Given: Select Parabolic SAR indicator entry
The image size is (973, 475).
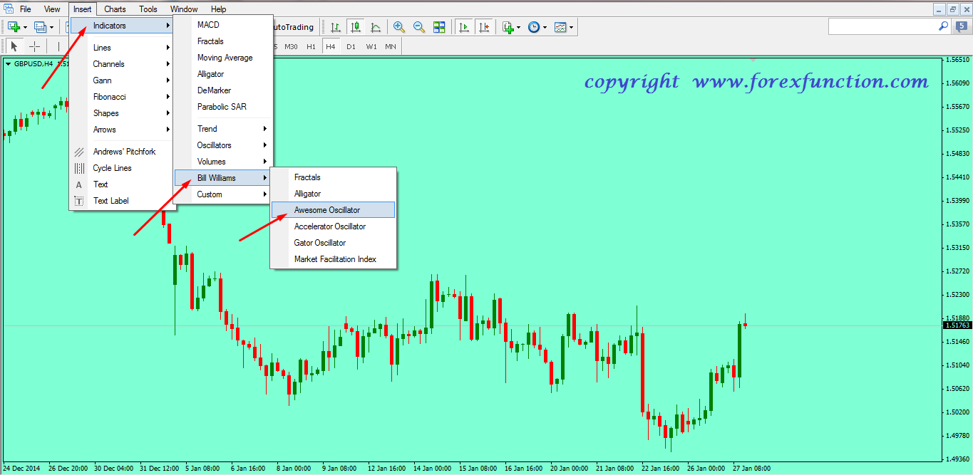Looking at the screenshot, I should pos(223,107).
